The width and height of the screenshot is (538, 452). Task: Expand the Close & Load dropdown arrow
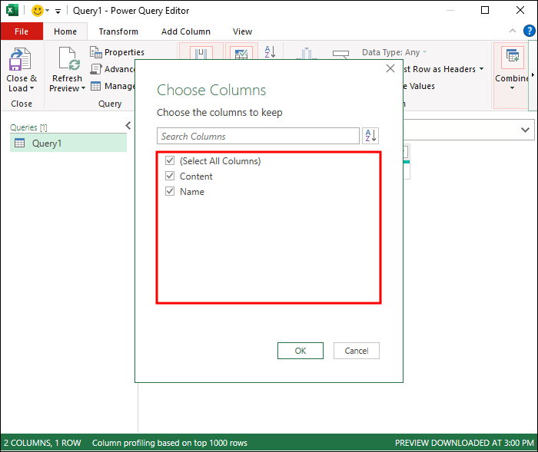(x=32, y=88)
